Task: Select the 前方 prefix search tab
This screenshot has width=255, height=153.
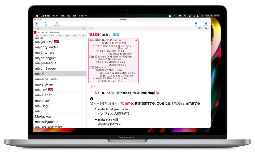Action: coord(37,35)
